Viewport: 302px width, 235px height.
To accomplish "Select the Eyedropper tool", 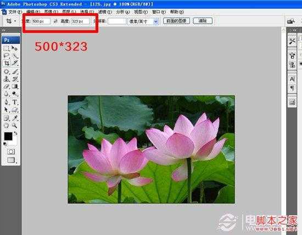I will [x=15, y=118].
